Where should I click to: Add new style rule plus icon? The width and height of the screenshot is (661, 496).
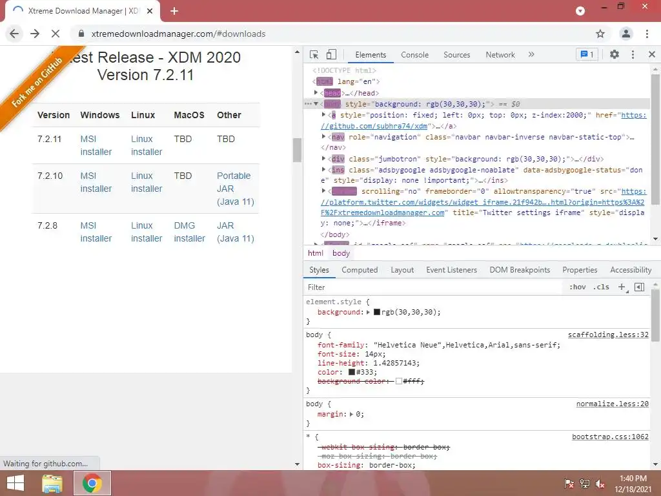coord(622,287)
